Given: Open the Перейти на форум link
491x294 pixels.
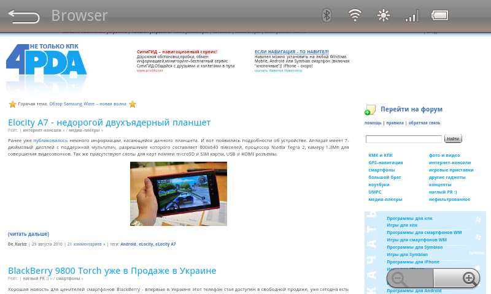Looking at the screenshot, I should point(411,109).
